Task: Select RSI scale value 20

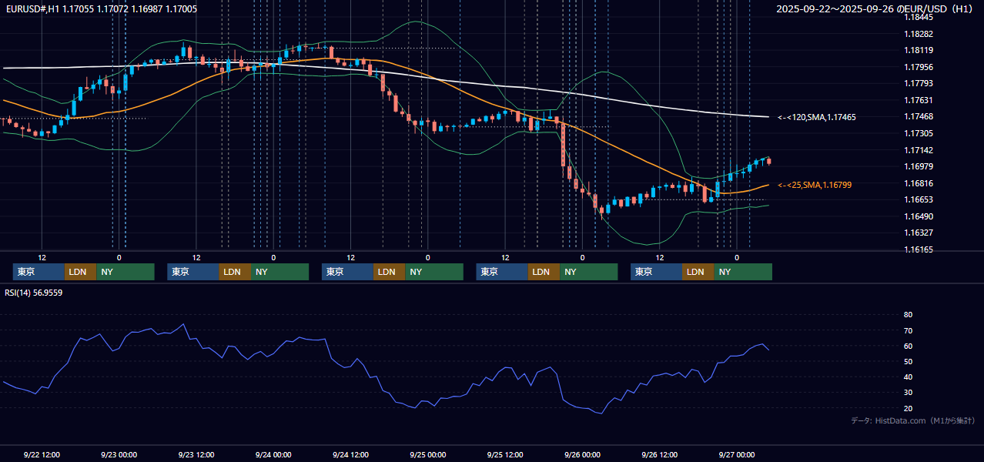Action: pyautogui.click(x=908, y=408)
